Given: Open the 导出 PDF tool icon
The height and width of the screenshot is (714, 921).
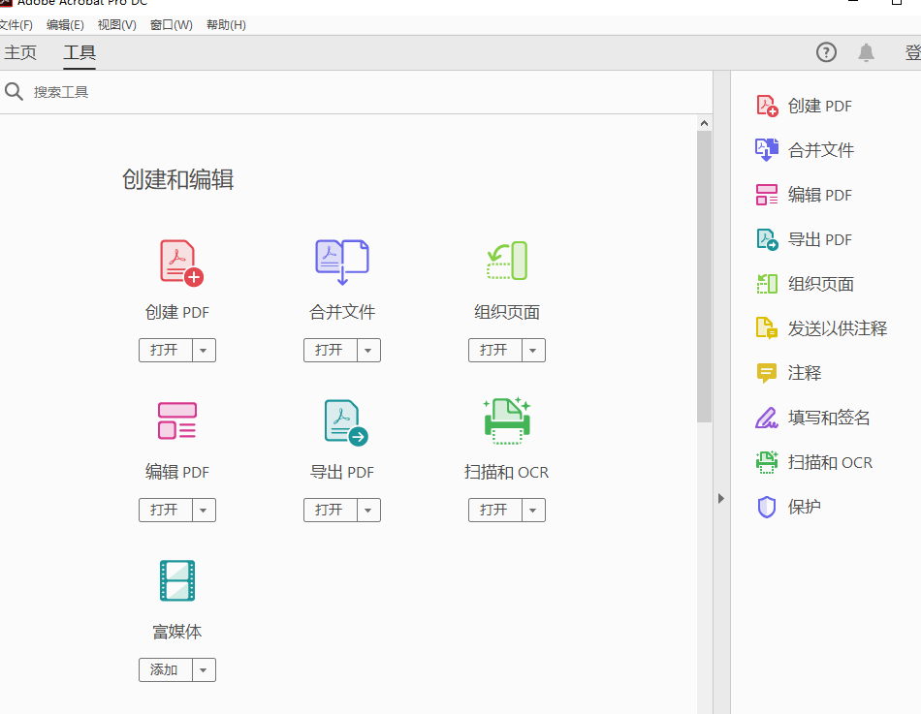Looking at the screenshot, I should (341, 420).
